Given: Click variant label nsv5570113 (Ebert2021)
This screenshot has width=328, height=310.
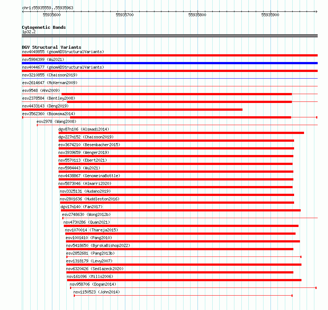Looking at the screenshot, I should pyautogui.click(x=83, y=160).
